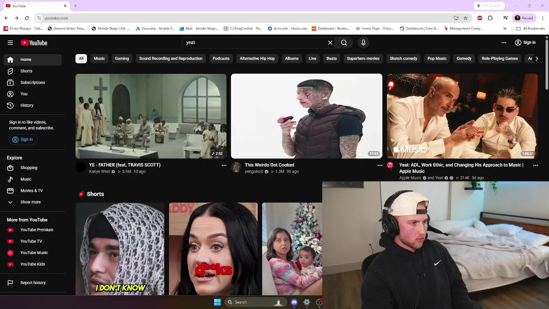Focus the YouTube search field

point(255,42)
